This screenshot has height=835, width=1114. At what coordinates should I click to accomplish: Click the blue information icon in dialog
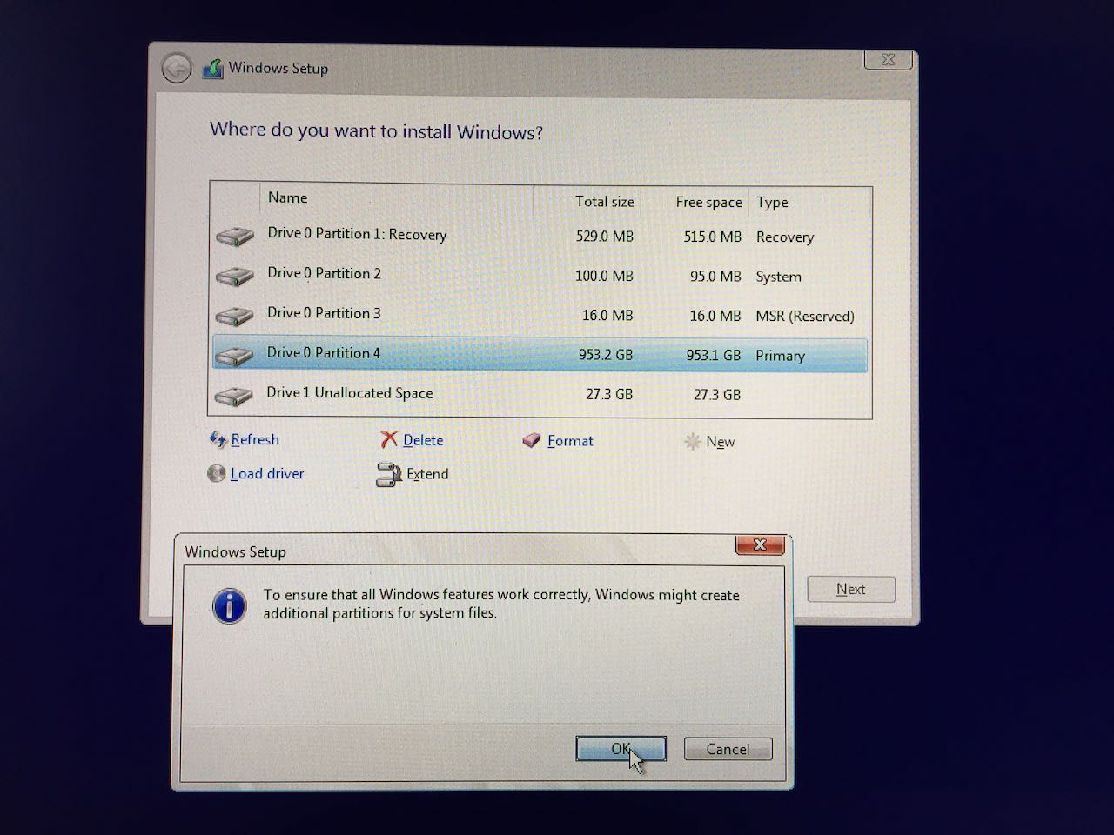pos(229,605)
